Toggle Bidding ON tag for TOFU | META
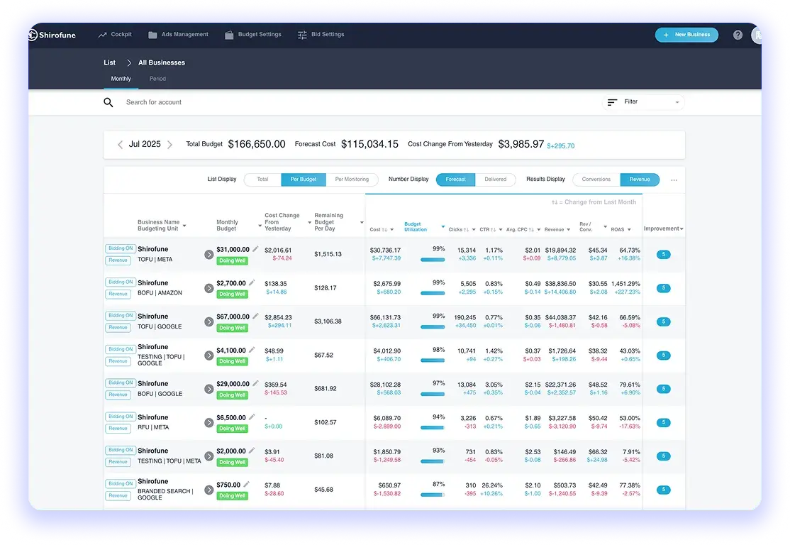The width and height of the screenshot is (790, 545). click(121, 248)
